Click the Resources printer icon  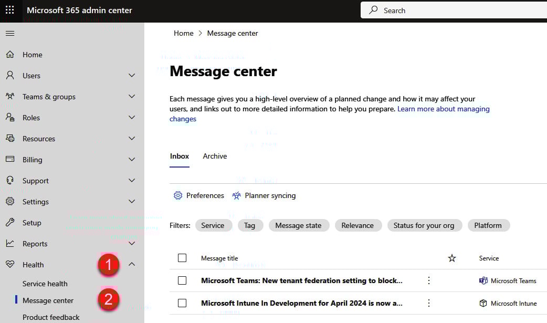(x=10, y=138)
